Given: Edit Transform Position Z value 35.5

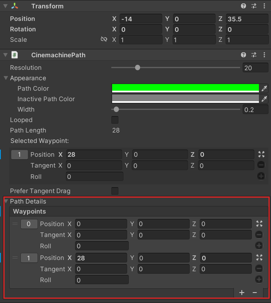Looking at the screenshot, I should click(x=247, y=19).
